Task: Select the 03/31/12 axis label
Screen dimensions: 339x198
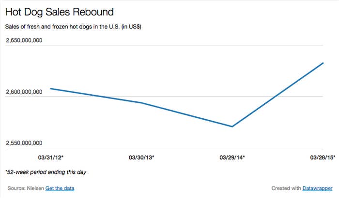Action: [x=50, y=157]
